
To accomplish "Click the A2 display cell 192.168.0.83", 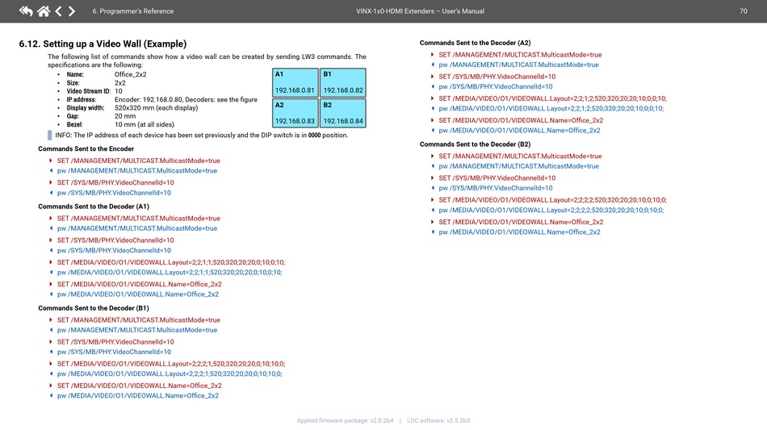I will click(x=295, y=114).
